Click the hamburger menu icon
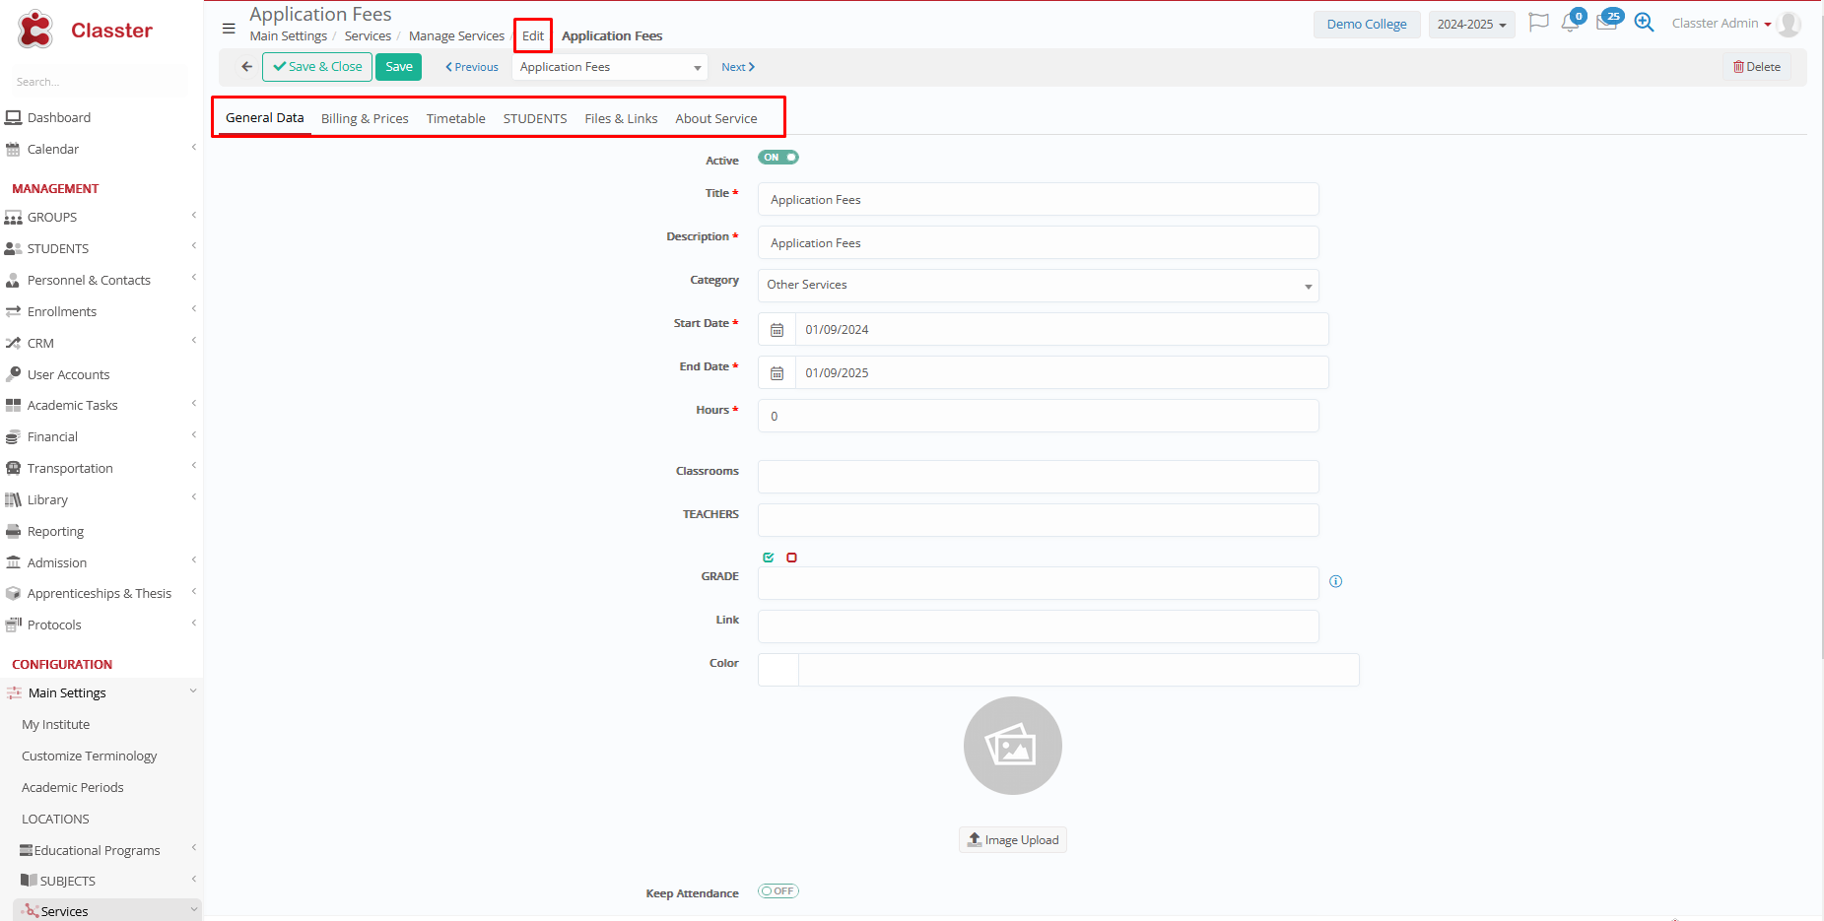1824x921 pixels. 229,29
